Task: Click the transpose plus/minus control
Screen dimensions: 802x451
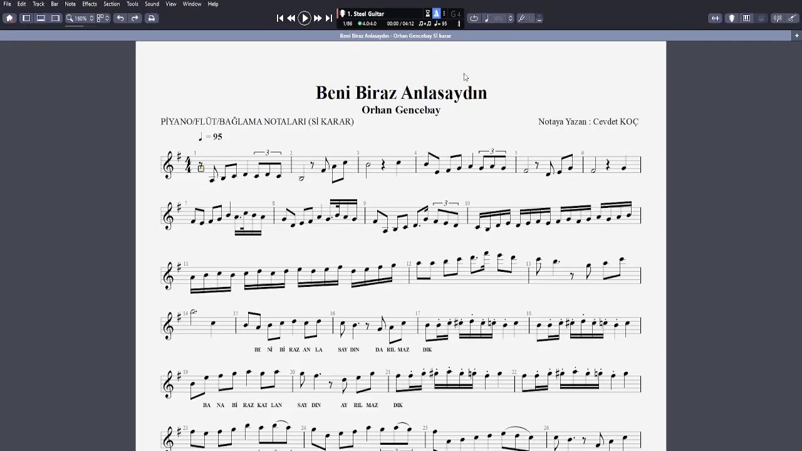Action: (x=539, y=18)
